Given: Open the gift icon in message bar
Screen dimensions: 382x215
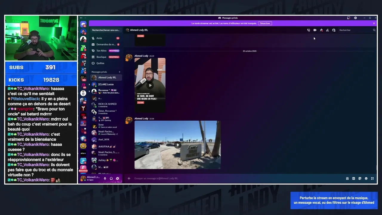Looking at the screenshot, I should (347, 179).
